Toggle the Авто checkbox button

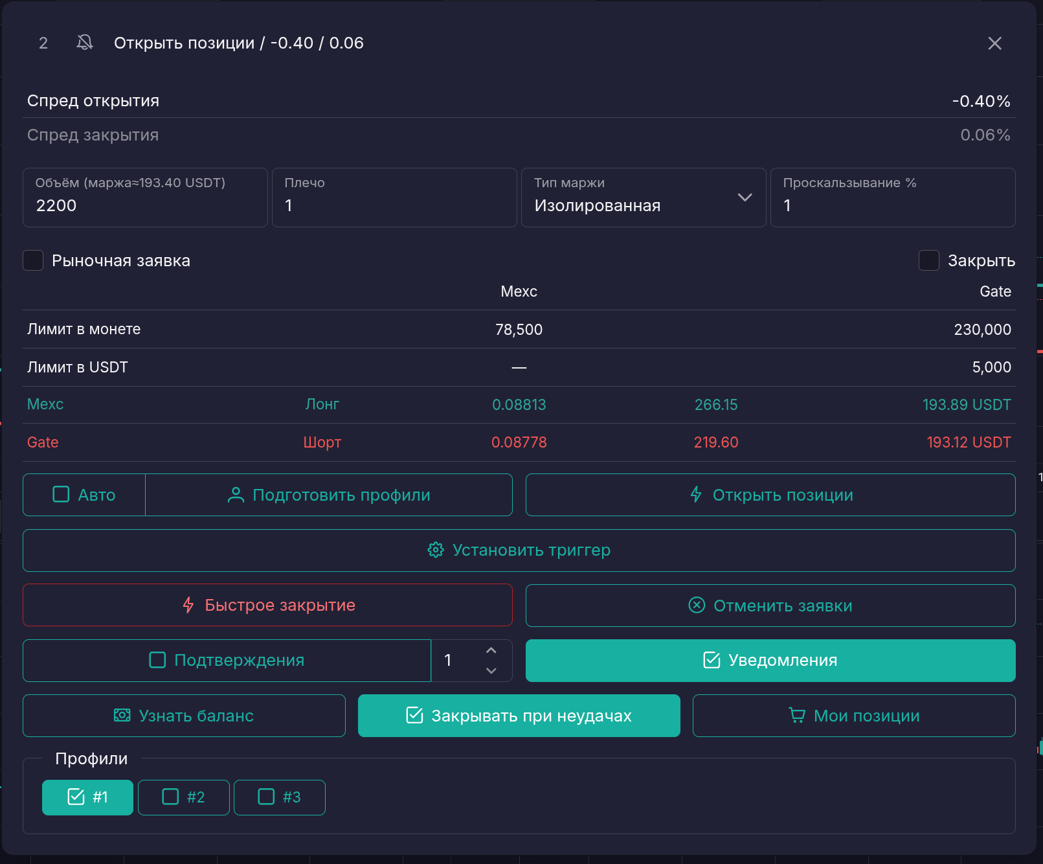click(84, 495)
